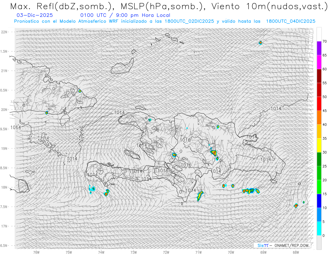Screen dimensions: 332x256
Task: Click the cyan 0–5 dBZ color band
Action: click(319, 228)
